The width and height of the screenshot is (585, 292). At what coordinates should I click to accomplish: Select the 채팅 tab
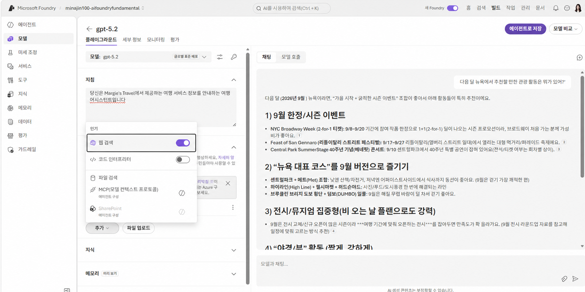pyautogui.click(x=266, y=57)
